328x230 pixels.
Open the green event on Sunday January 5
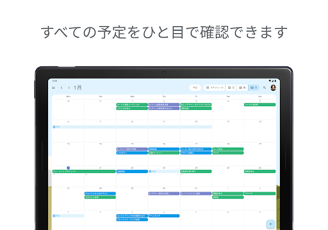260,105
